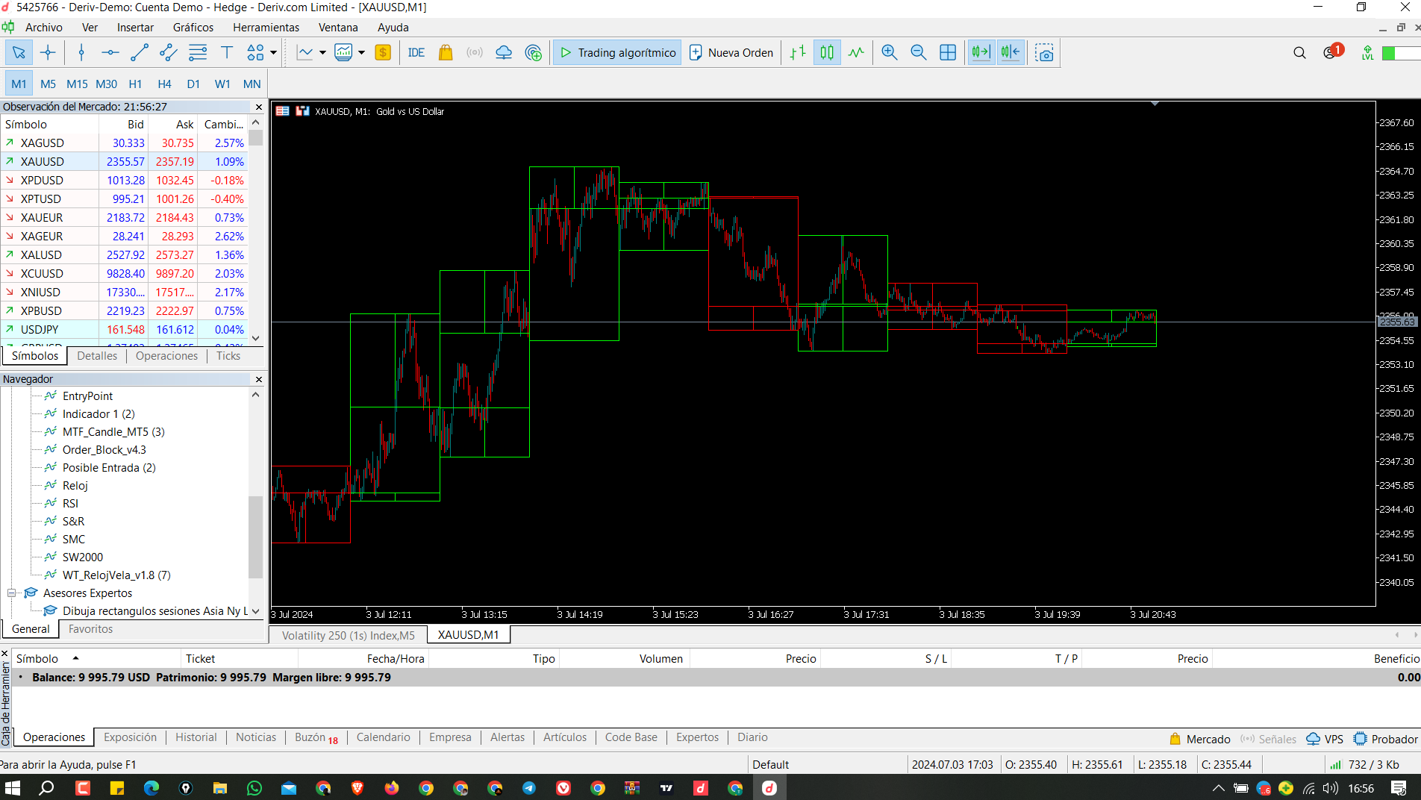Open the Market shopping bag icon
The width and height of the screenshot is (1421, 800).
(x=446, y=52)
